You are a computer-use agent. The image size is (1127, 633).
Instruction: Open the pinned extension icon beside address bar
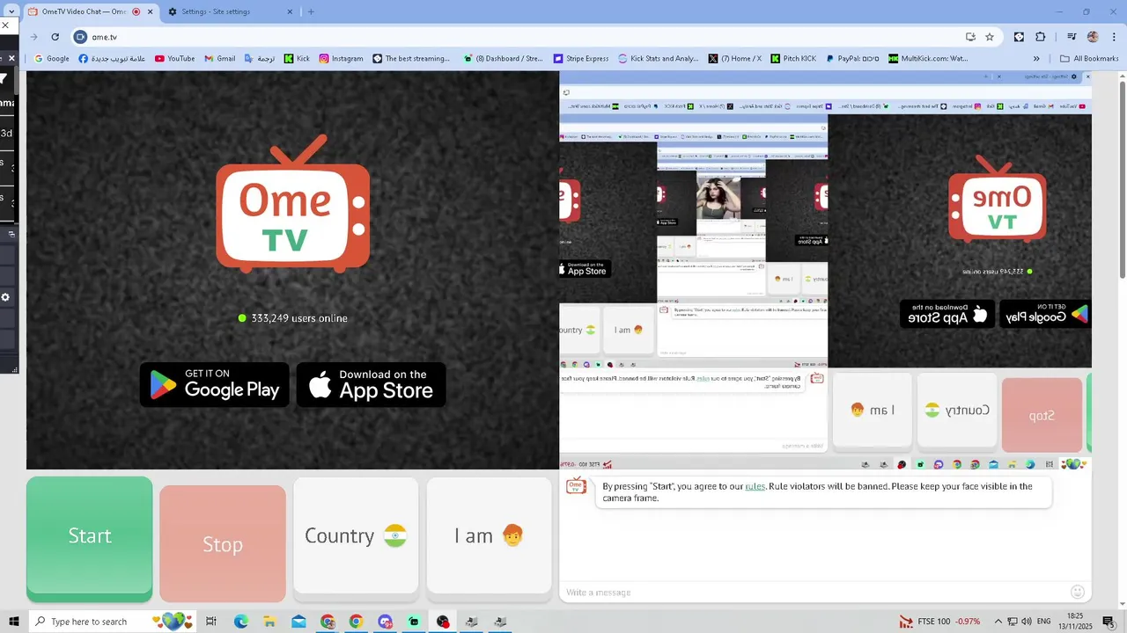point(1019,37)
